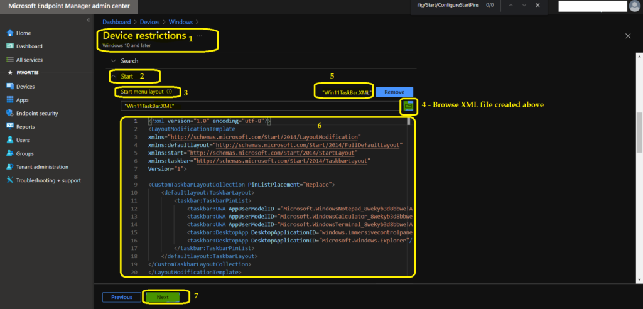Screen dimensions: 643x309
Task: Click the Microsoft.WindowsCalculator UWA line
Action: pos(300,217)
